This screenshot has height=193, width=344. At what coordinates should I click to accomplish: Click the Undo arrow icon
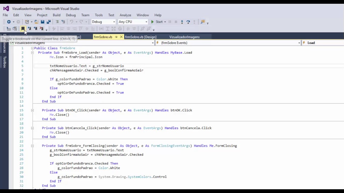[71, 22]
